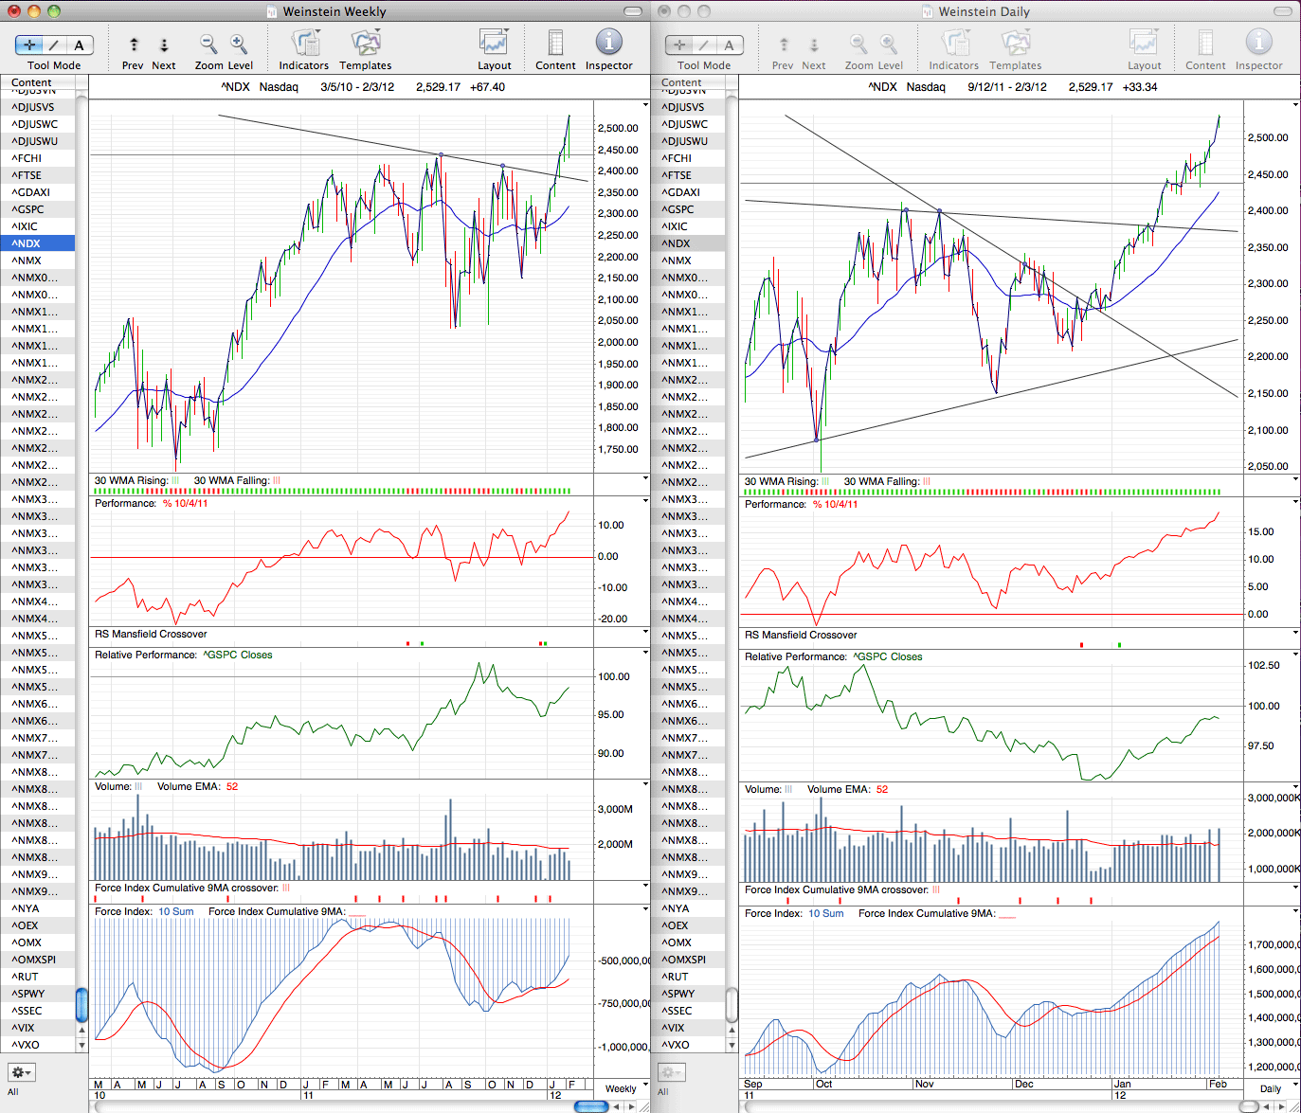Click Content column header in Daily list
This screenshot has width=1301, height=1113.
coord(688,82)
